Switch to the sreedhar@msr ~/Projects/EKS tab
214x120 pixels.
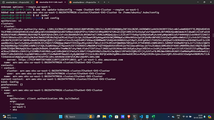click(17, 2)
